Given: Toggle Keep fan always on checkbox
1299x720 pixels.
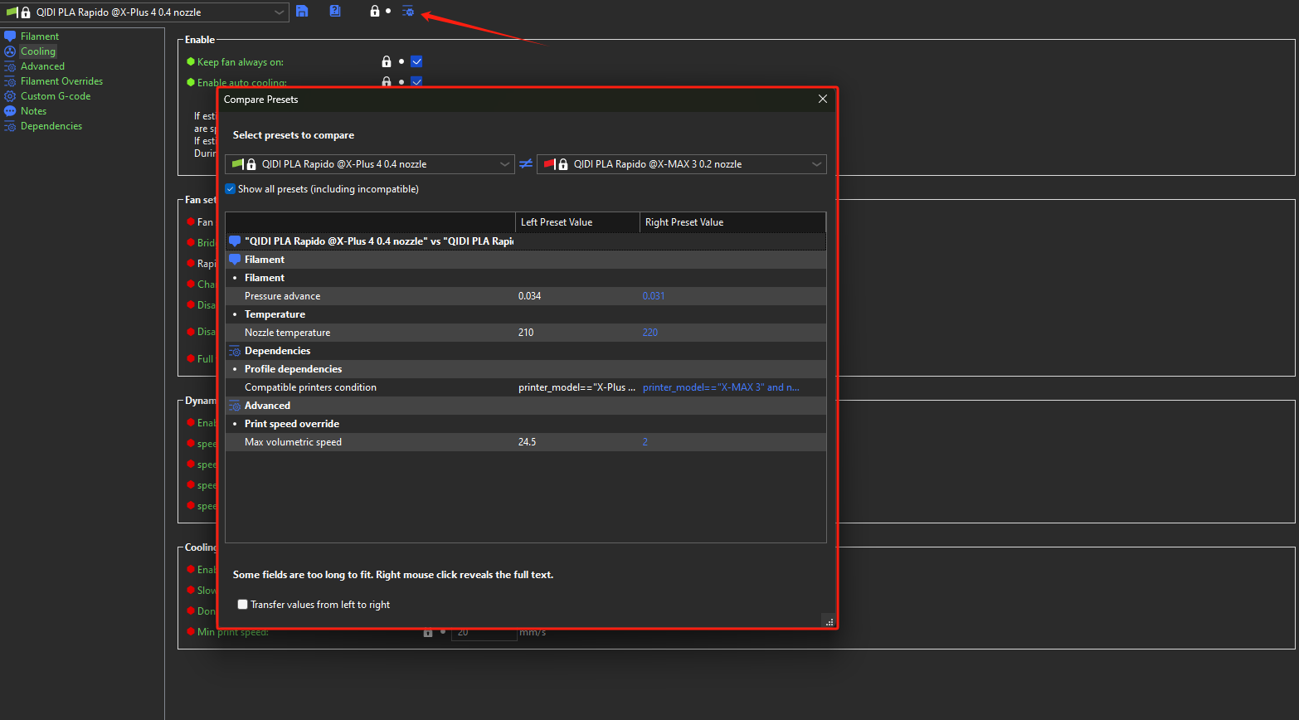Looking at the screenshot, I should pos(416,61).
